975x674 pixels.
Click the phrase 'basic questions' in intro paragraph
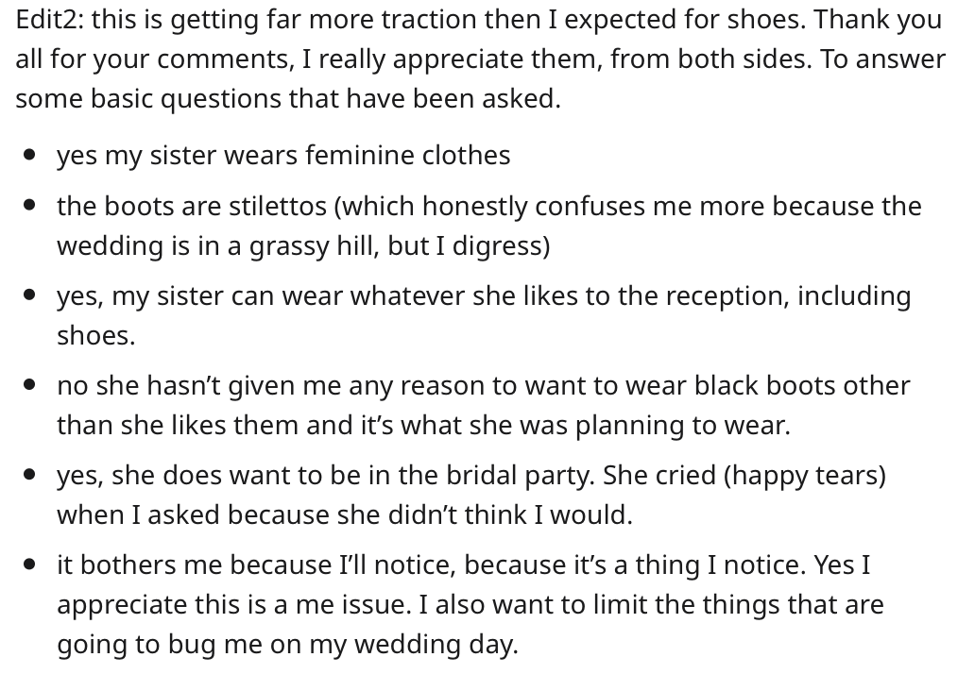185,99
